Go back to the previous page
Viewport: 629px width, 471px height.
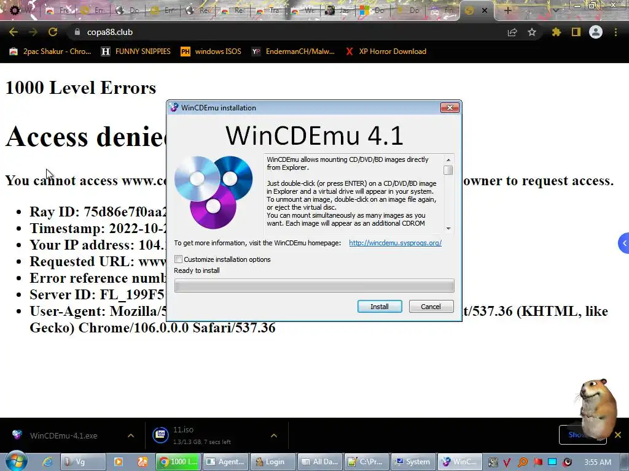(14, 32)
